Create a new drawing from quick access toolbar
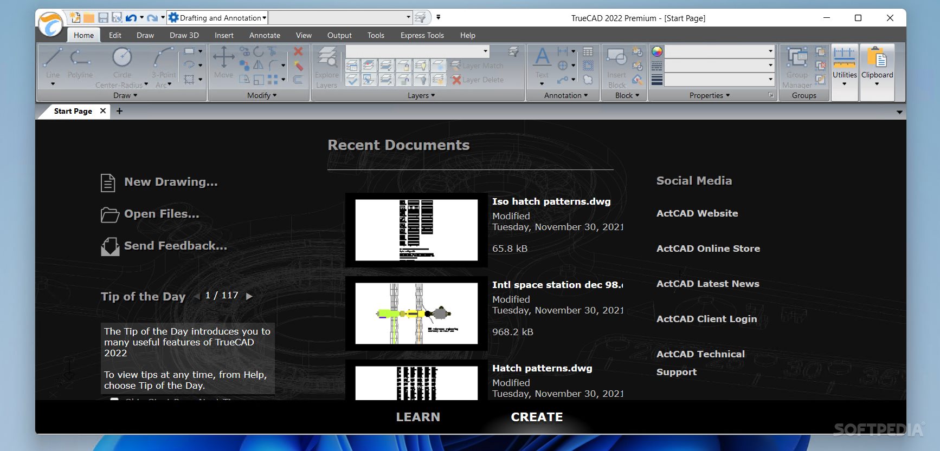Image resolution: width=940 pixels, height=451 pixels. point(75,18)
